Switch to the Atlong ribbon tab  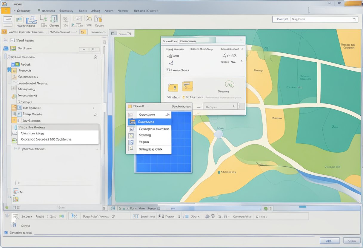click(96, 11)
